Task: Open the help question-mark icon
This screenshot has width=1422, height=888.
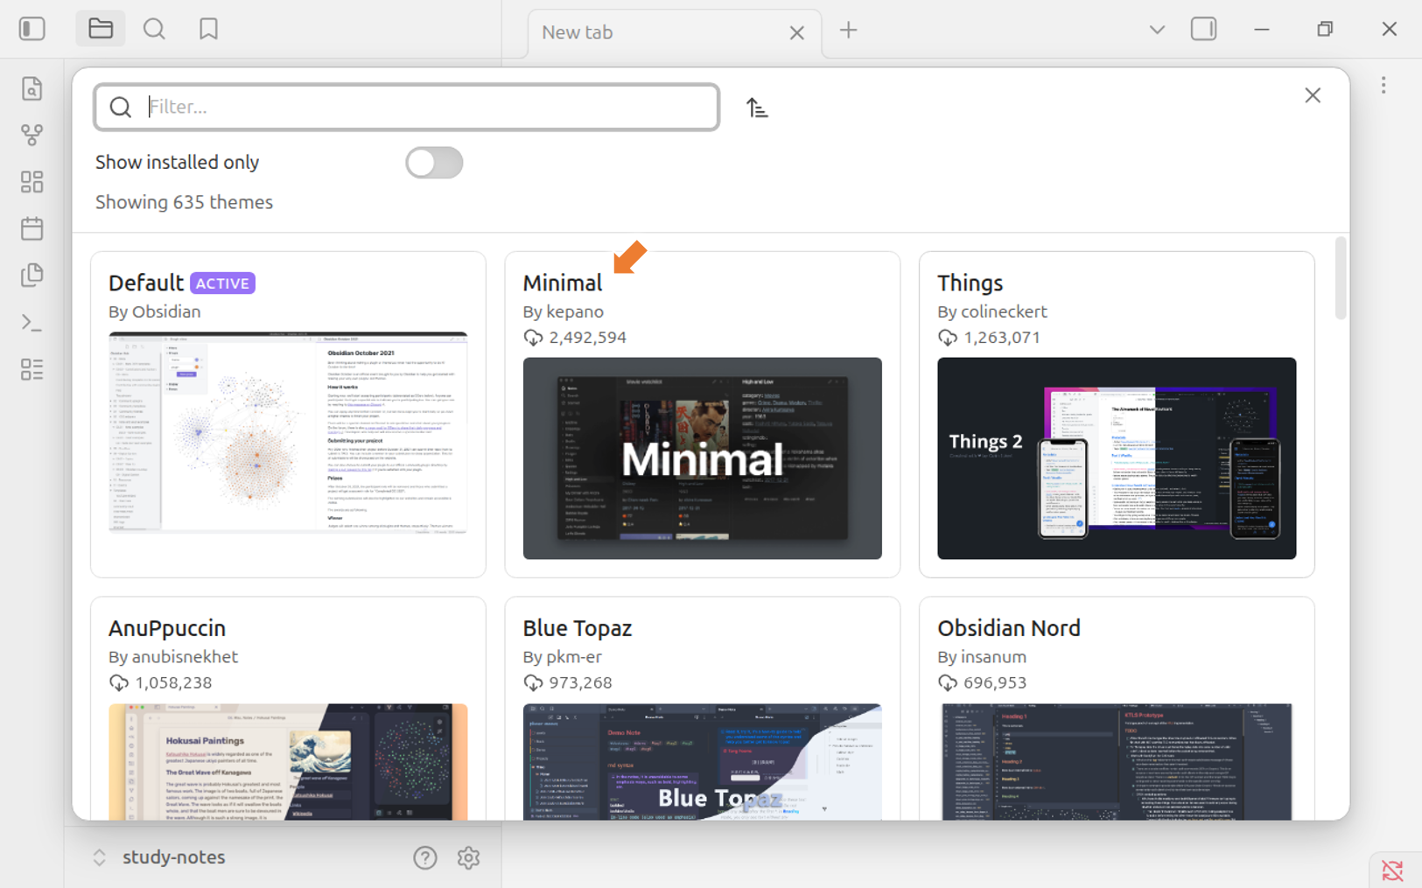Action: [x=425, y=858]
